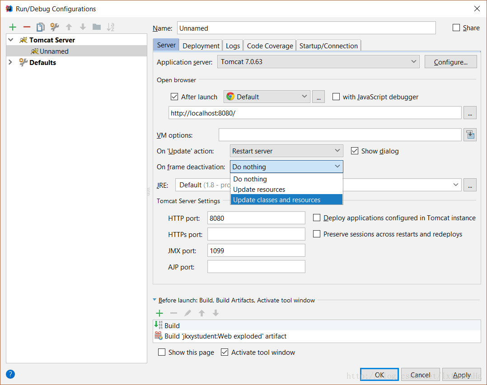
Task: Focus the JMX port field
Action: [x=256, y=250]
